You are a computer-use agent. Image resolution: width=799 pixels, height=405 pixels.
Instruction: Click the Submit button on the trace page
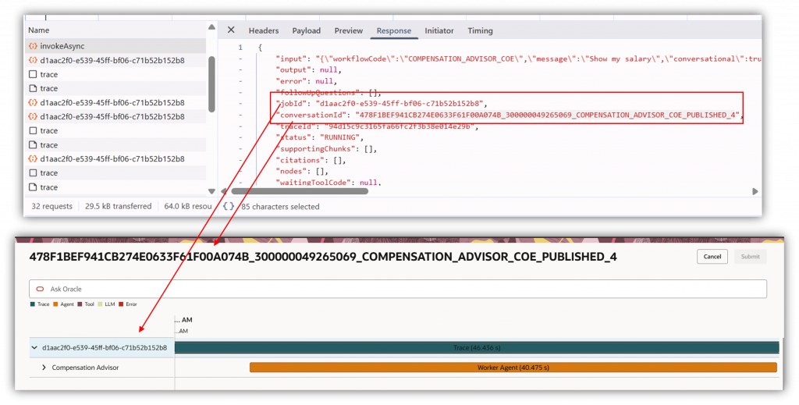click(x=750, y=256)
